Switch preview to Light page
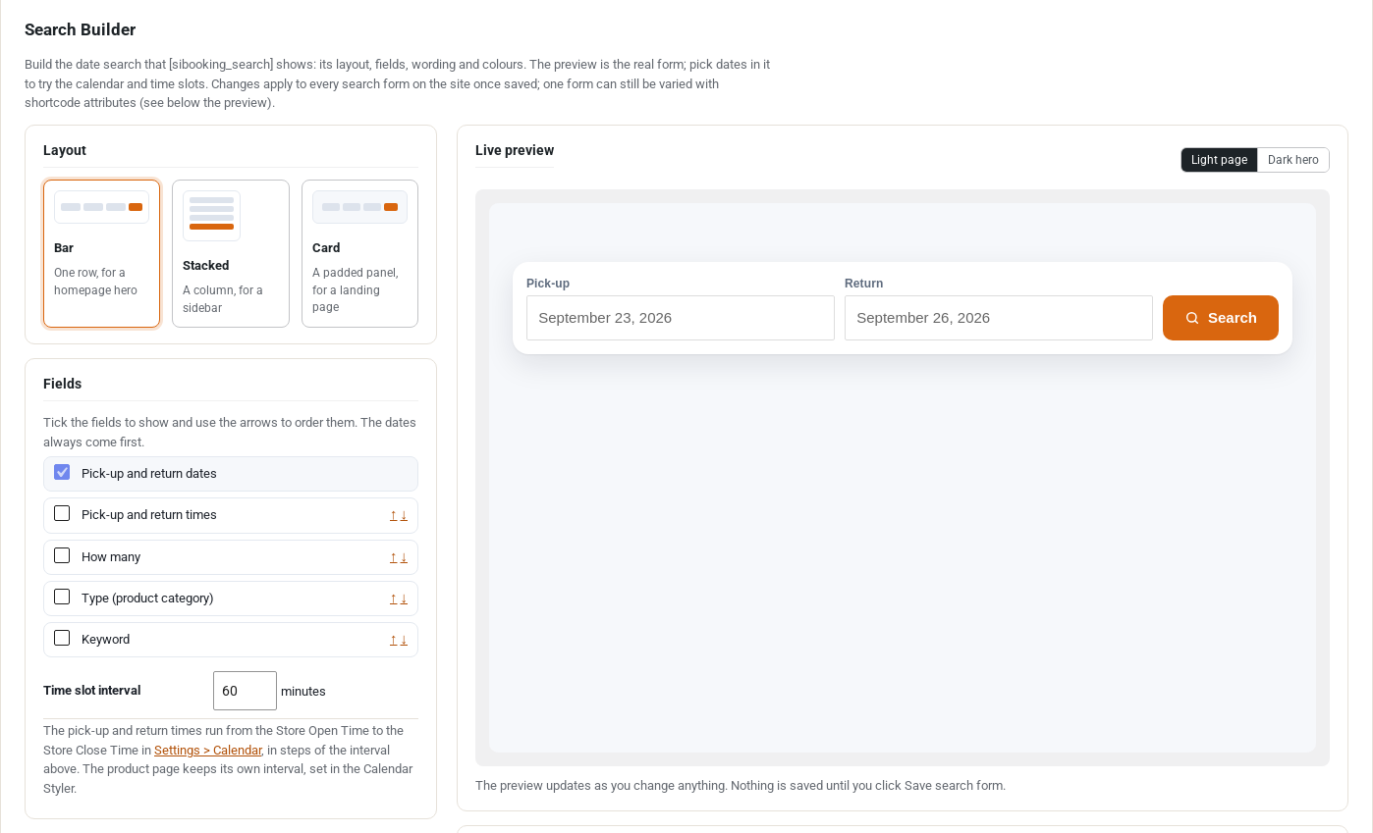Image resolution: width=1373 pixels, height=833 pixels. click(x=1219, y=160)
